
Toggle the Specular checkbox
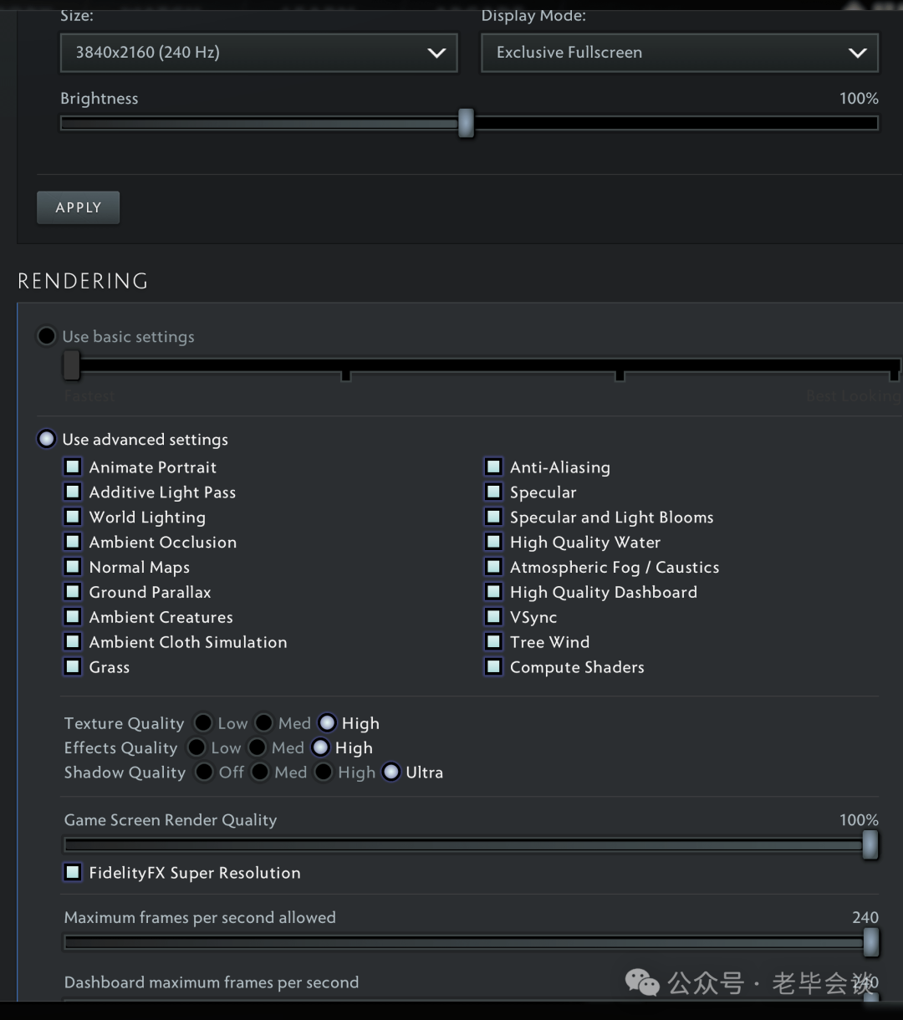coord(494,492)
